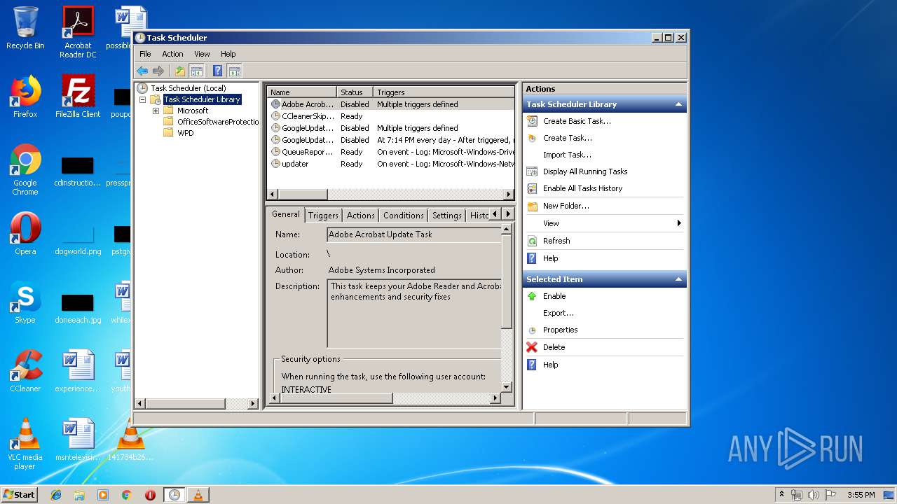Screen dimensions: 897x504
Task: Click the Forward arrow toolbar icon
Action: (158, 71)
